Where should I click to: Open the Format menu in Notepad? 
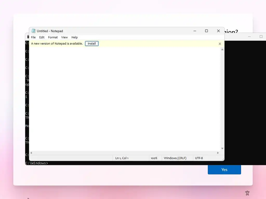click(53, 37)
